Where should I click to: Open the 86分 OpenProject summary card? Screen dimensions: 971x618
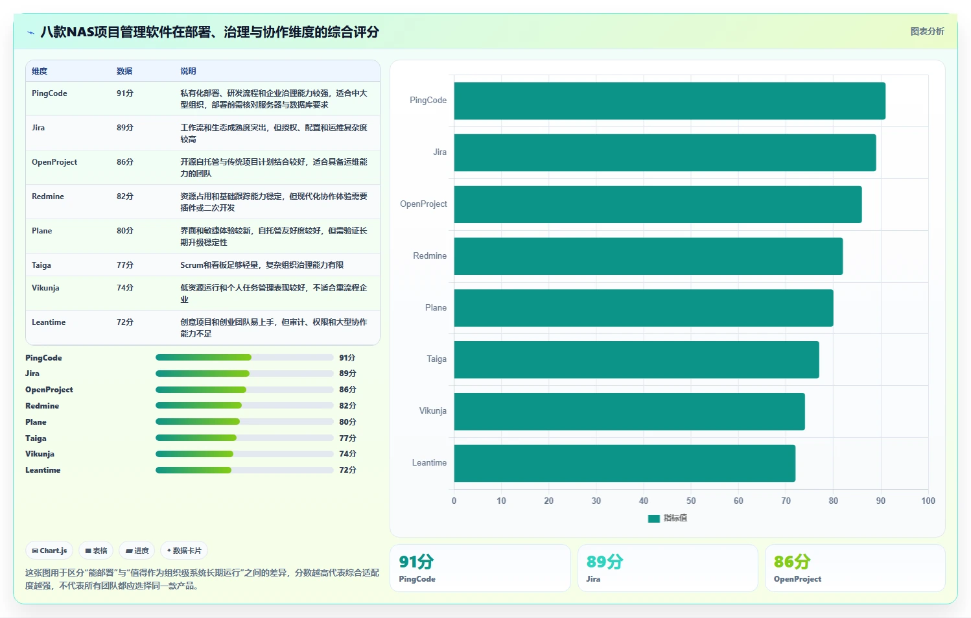855,568
